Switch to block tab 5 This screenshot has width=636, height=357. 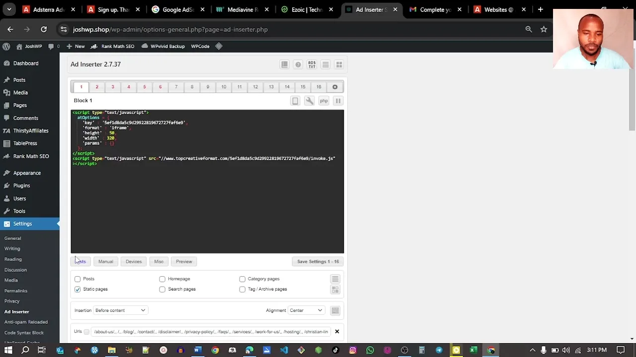click(x=145, y=87)
